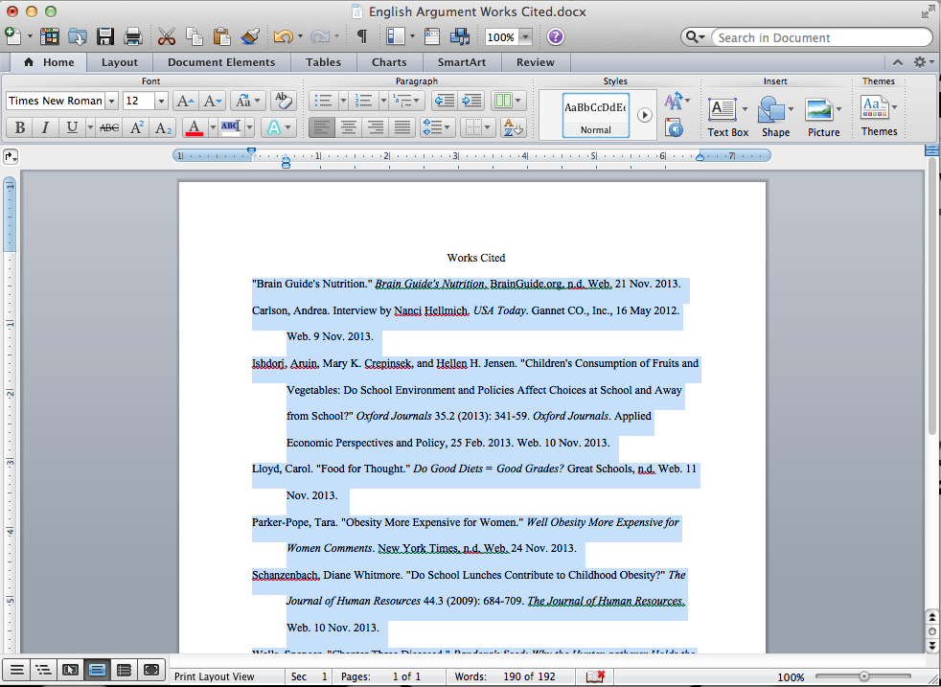Toggle Underline formatting

pos(72,127)
